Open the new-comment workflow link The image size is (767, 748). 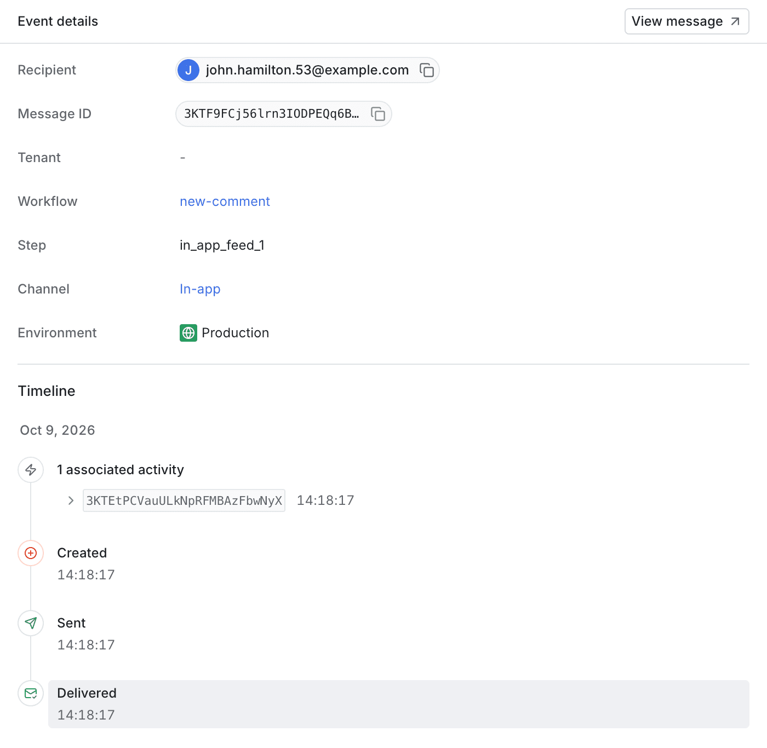pyautogui.click(x=225, y=202)
